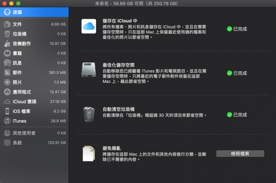Select the 建議 label in sidebar

[x=17, y=12]
